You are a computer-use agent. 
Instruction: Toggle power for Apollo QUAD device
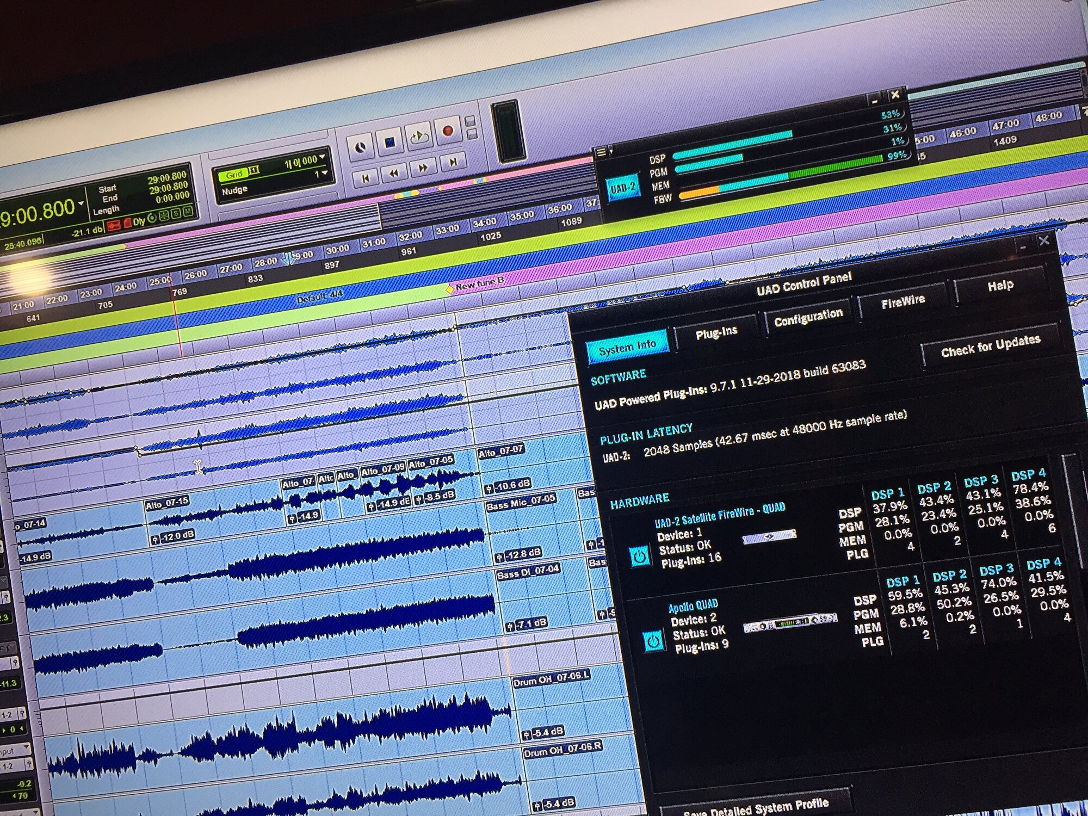click(653, 641)
